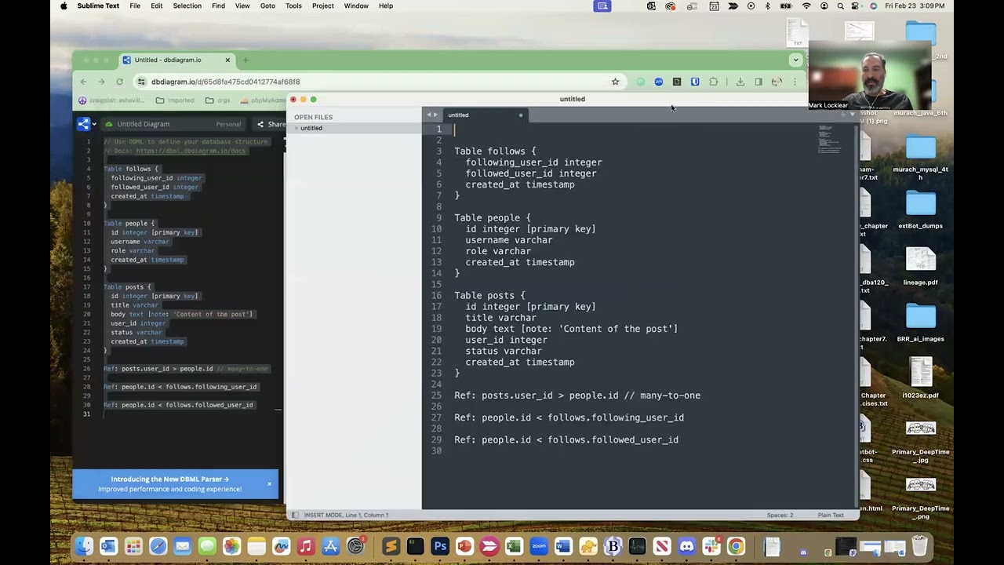
Task: Open the Tools menu
Action: [x=293, y=5]
